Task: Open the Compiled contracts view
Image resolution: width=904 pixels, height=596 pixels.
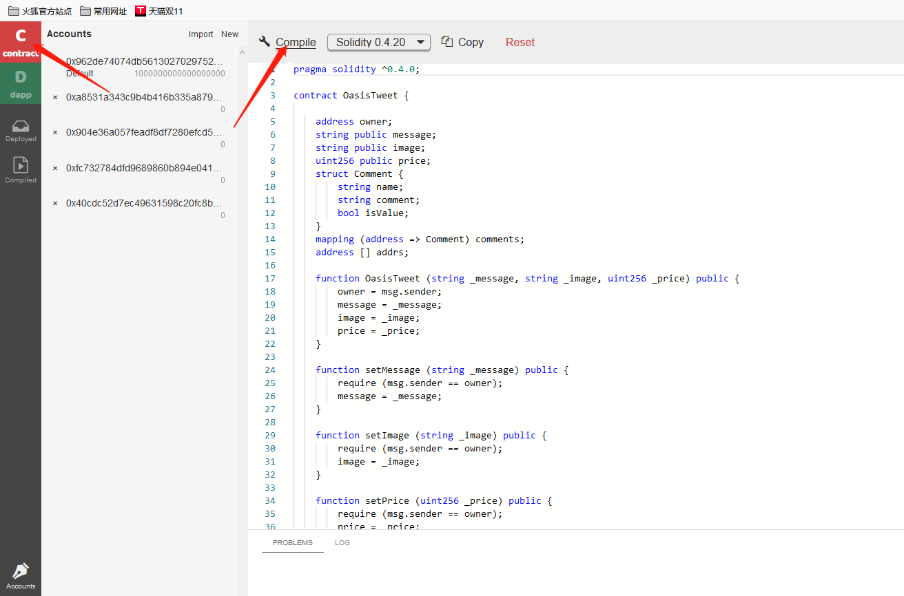Action: coord(21,170)
